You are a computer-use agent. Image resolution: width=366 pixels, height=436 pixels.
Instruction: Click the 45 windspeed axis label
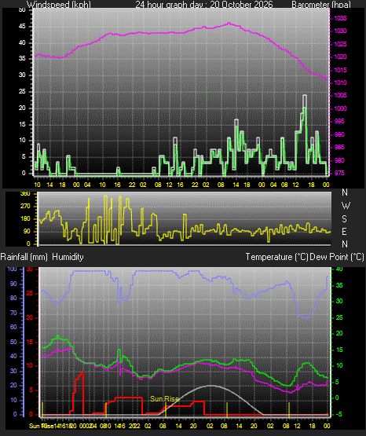(22, 27)
